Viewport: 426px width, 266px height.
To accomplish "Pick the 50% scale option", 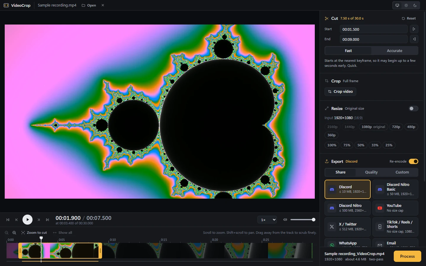I will [361, 145].
